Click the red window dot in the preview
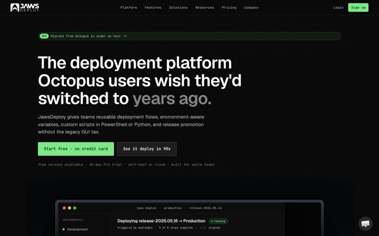This screenshot has height=236, width=379. [64, 208]
